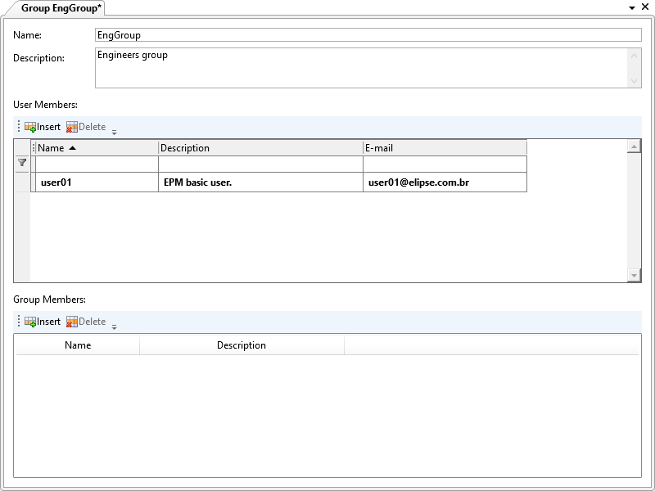
Task: Click the Name filter cell
Action: 97,164
